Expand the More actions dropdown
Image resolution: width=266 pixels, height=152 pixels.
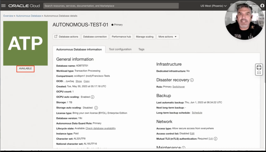click(x=168, y=37)
